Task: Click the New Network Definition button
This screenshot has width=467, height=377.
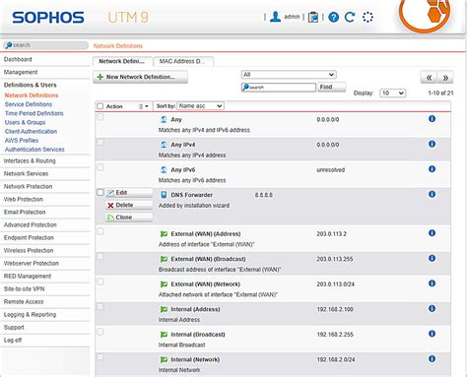Action: pos(140,77)
